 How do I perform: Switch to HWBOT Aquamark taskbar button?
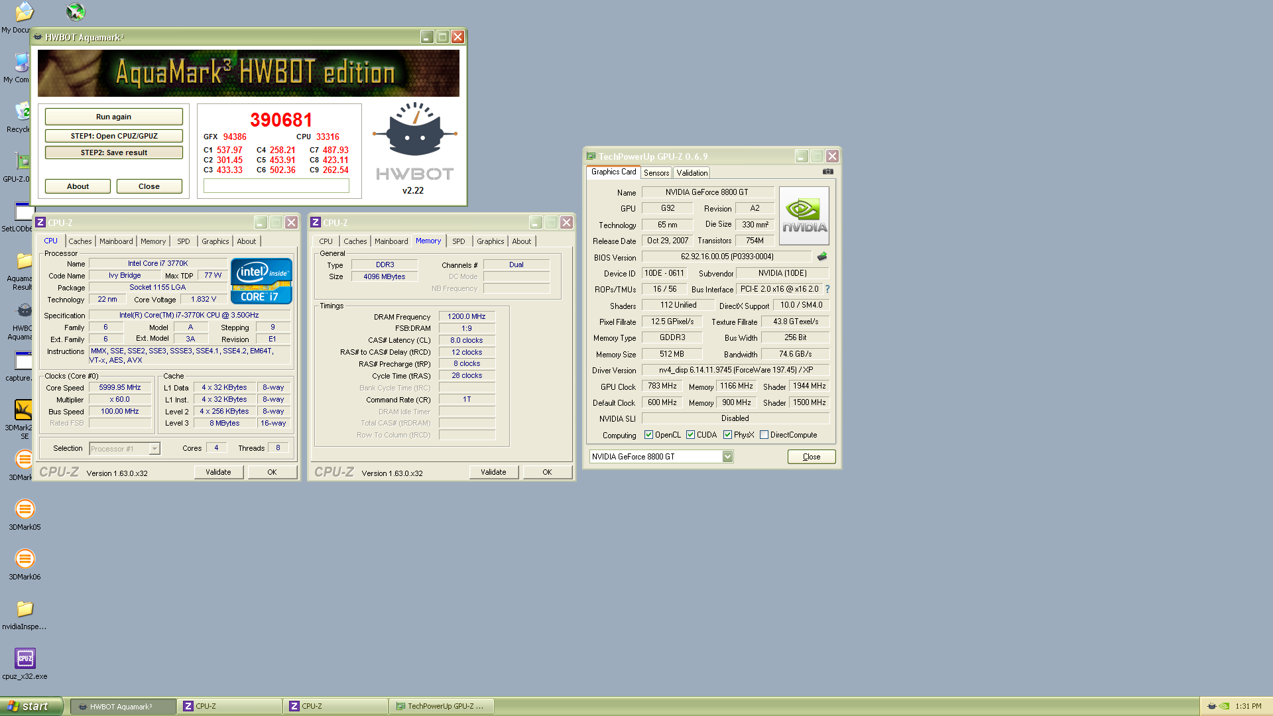[123, 707]
